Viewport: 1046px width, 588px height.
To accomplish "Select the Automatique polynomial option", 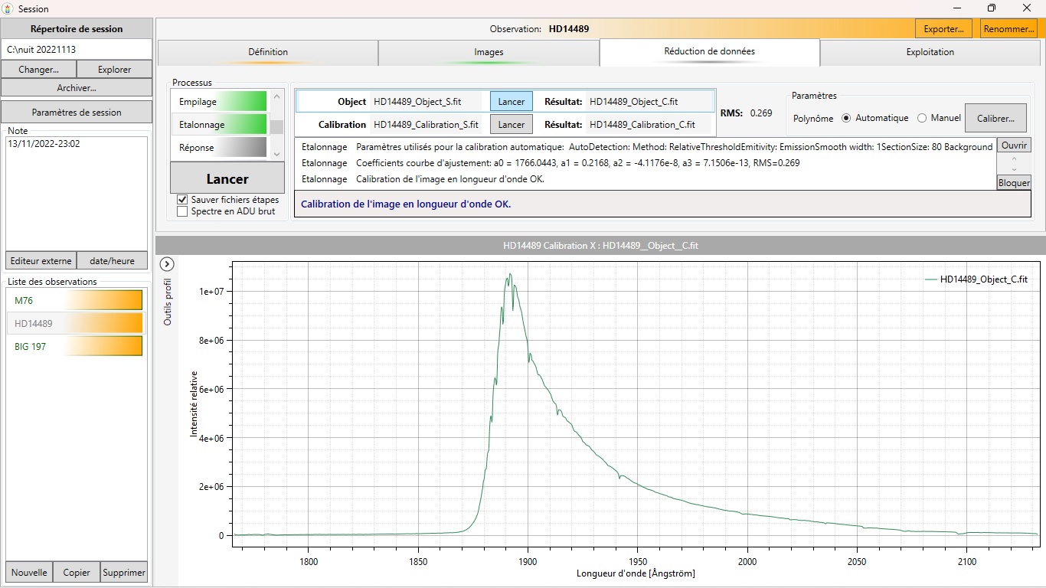I will (846, 119).
